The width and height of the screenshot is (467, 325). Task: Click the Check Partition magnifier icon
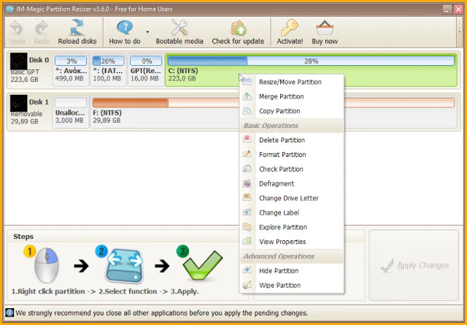click(247, 169)
